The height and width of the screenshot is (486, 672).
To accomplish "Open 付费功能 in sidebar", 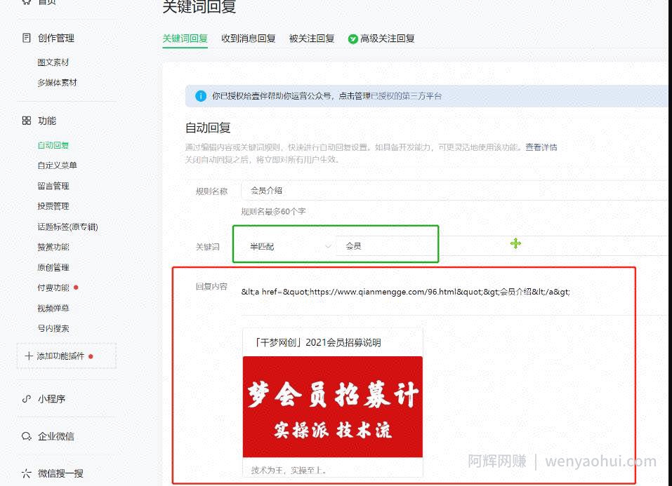I will point(53,288).
